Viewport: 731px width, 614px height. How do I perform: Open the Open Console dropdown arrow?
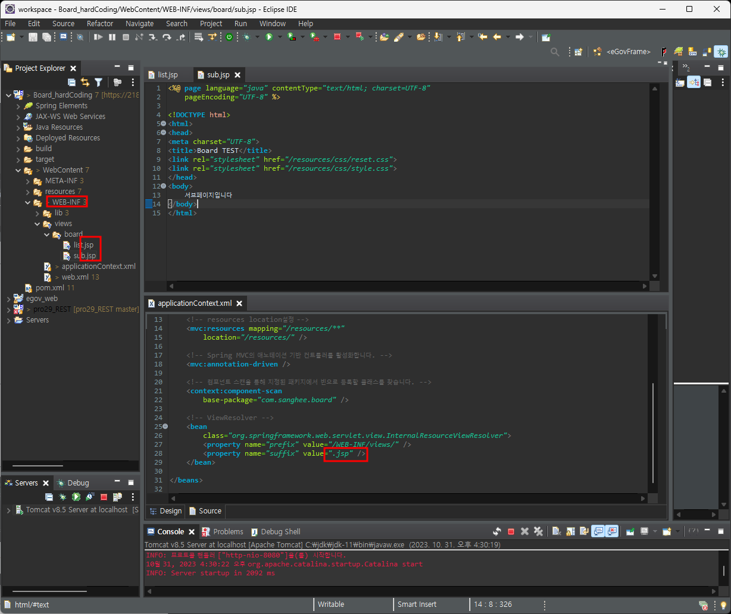677,531
